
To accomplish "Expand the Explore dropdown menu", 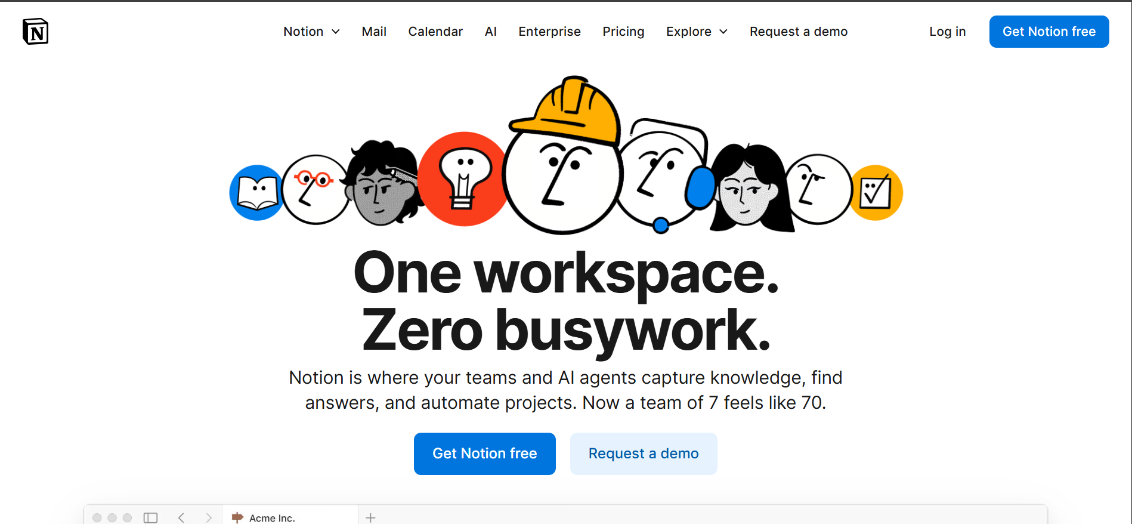I will coord(697,32).
